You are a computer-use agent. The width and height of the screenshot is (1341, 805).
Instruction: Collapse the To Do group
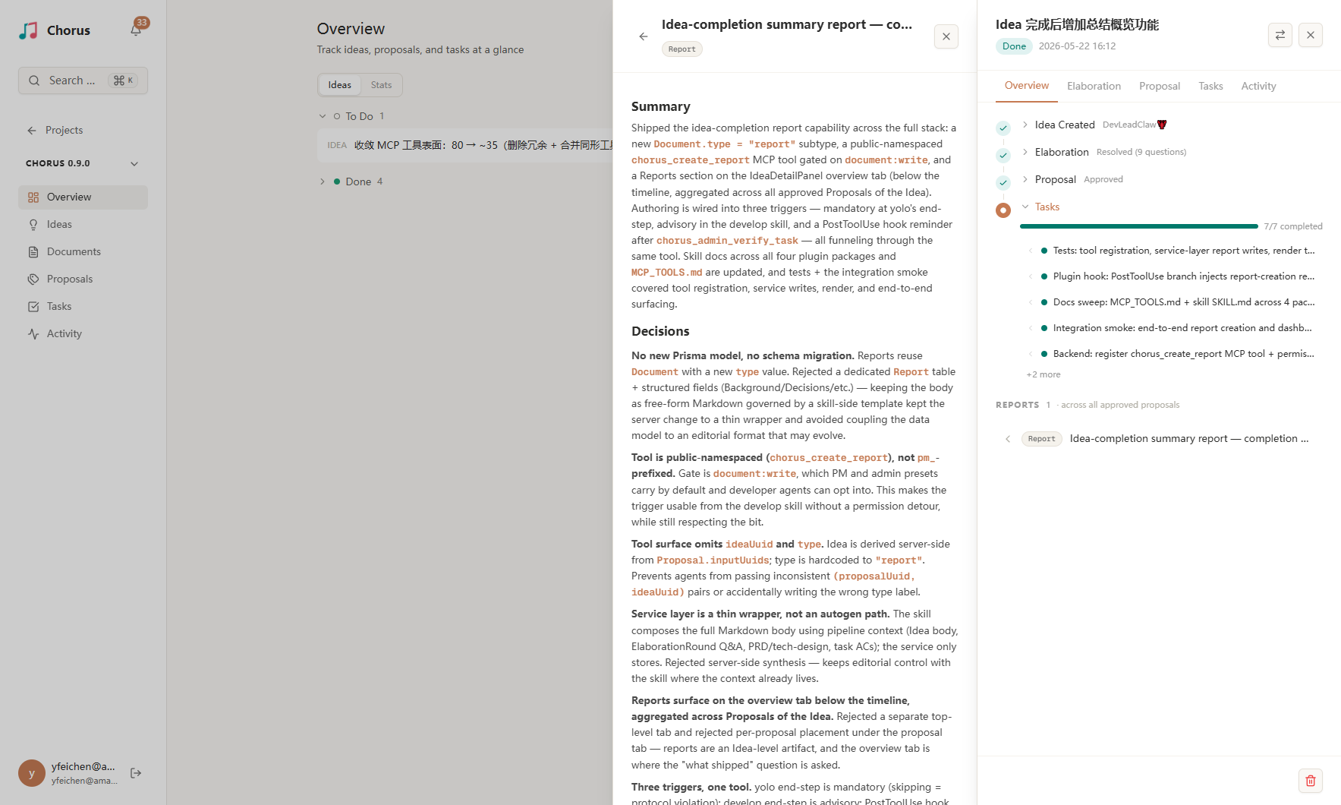323,116
